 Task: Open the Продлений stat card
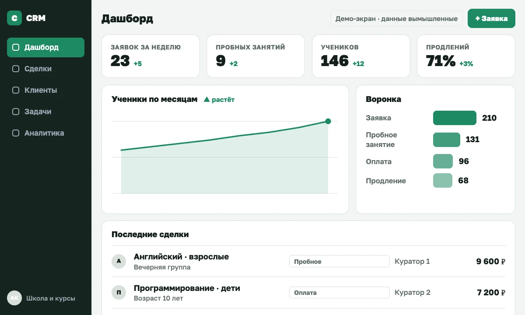tap(466, 56)
